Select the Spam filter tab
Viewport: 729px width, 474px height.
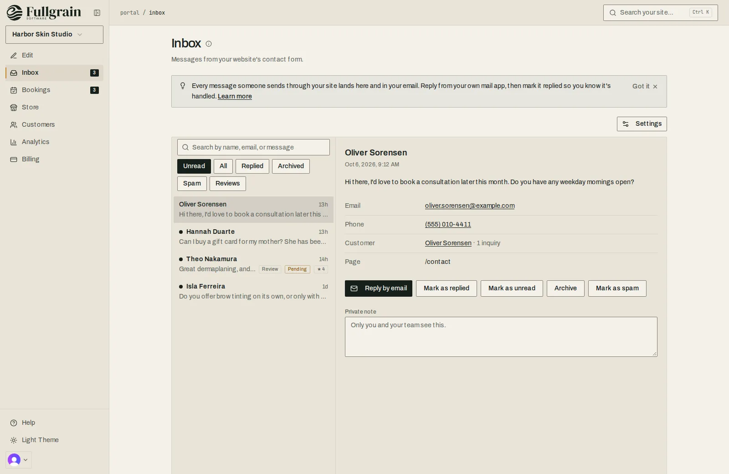click(x=192, y=184)
